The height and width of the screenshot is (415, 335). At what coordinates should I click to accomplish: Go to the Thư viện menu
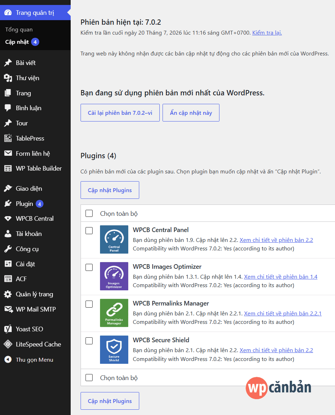[x=28, y=78]
